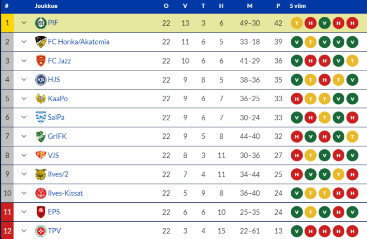This screenshot has height=239, width=367.
Task: Sort table by the P points column header
Action: (x=278, y=6)
